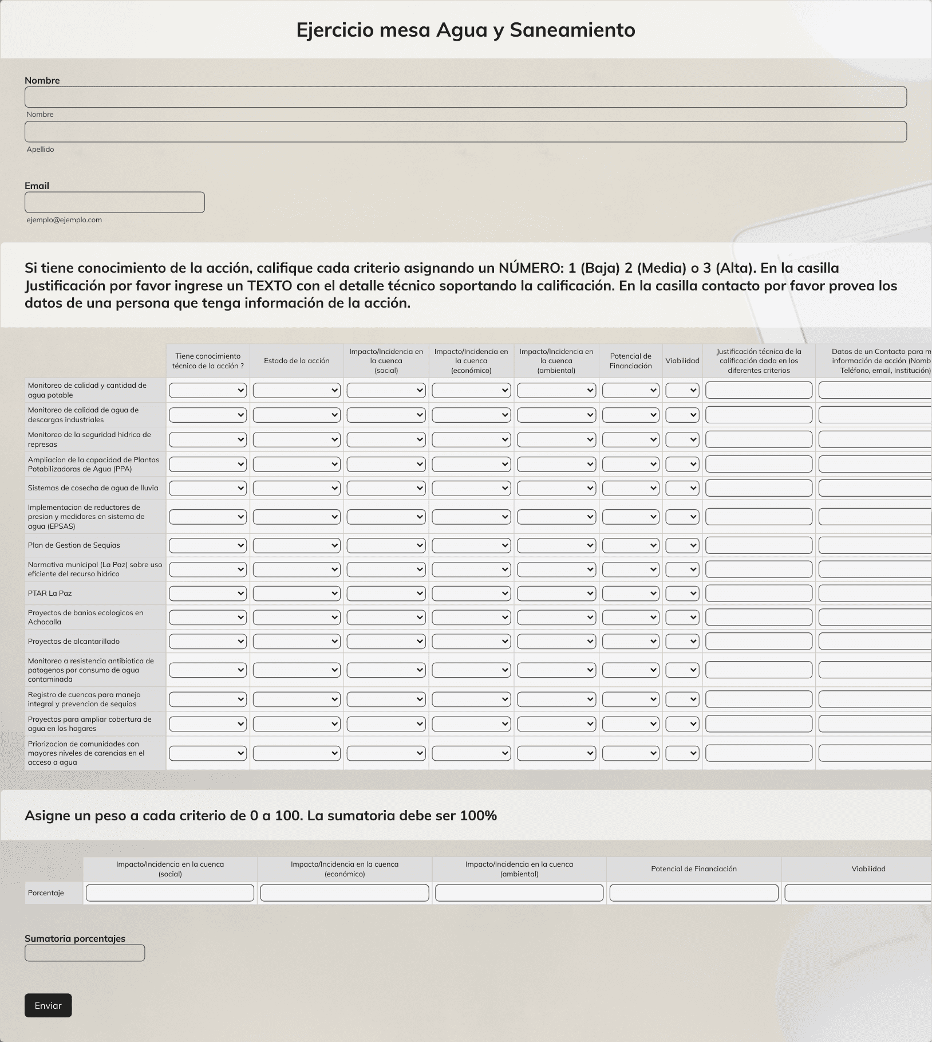
Task: Click the Sumatoria porcentajes field
Action: [85, 953]
